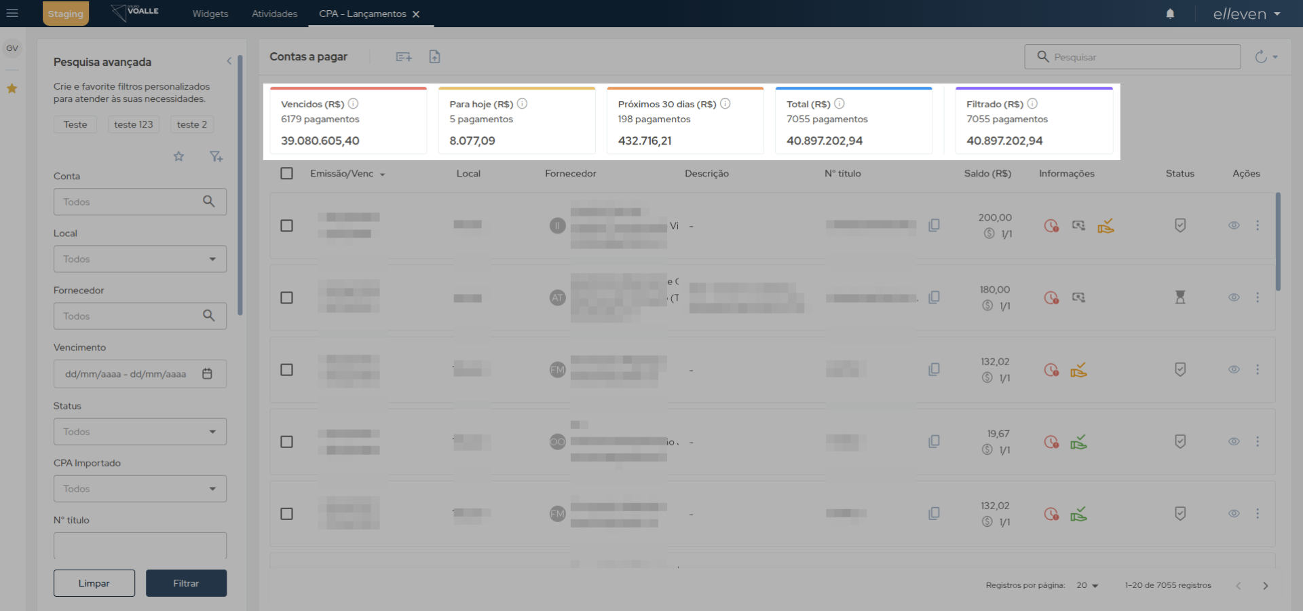Click the add filter funnel icon
The image size is (1303, 611).
click(216, 157)
